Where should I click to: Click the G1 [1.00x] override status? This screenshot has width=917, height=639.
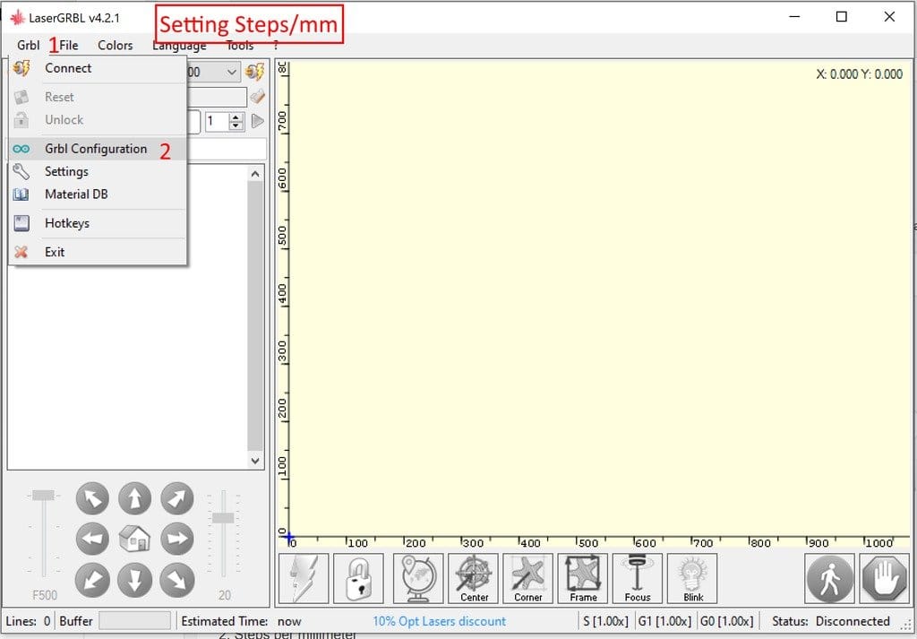(x=664, y=621)
